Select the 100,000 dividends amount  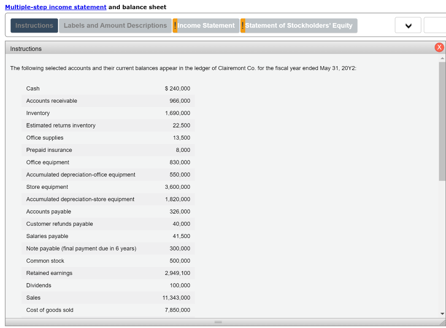tap(180, 285)
